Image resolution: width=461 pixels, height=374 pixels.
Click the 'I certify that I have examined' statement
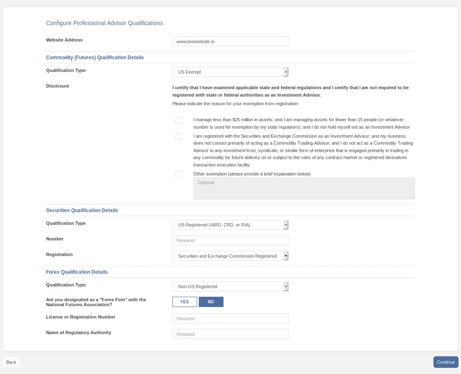291,91
